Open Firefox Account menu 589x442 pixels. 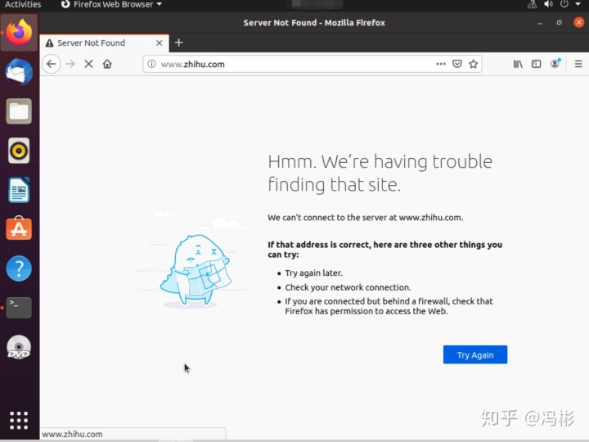555,64
